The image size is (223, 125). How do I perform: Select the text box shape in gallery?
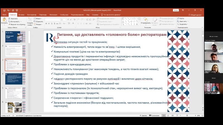click(123, 19)
